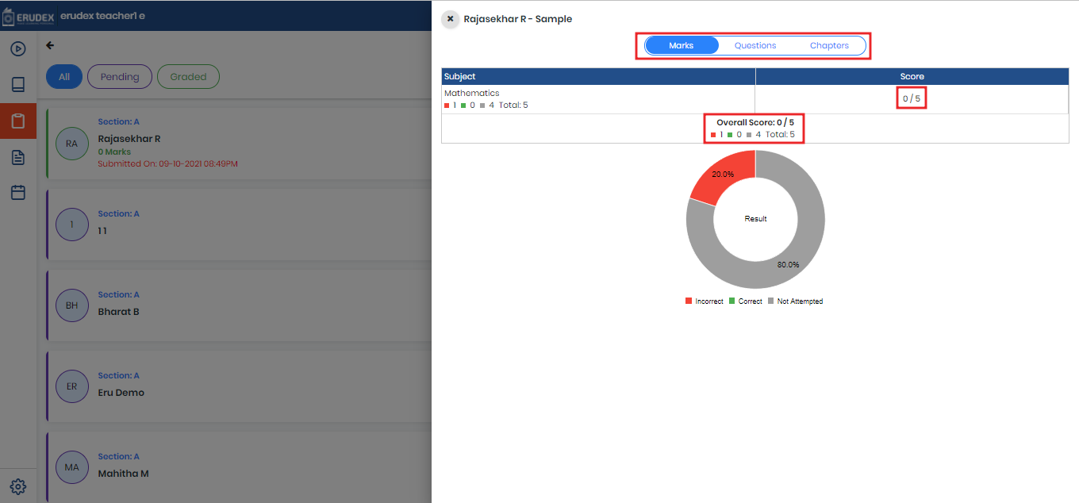Viewport: 1079px width, 503px height.
Task: Switch to the Marks tab
Action: tap(682, 46)
